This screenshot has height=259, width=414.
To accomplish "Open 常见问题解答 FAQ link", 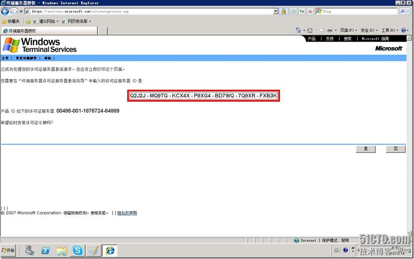I will [x=26, y=58].
